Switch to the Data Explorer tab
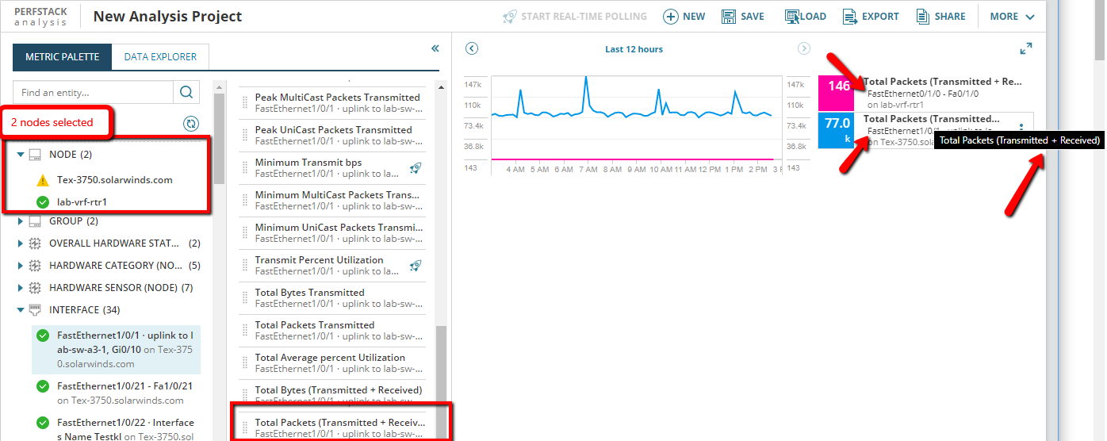 coord(160,57)
